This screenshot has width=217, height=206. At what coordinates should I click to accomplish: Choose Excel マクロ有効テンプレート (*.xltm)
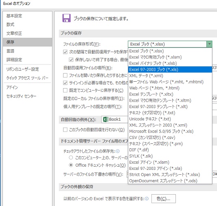(x=170, y=100)
